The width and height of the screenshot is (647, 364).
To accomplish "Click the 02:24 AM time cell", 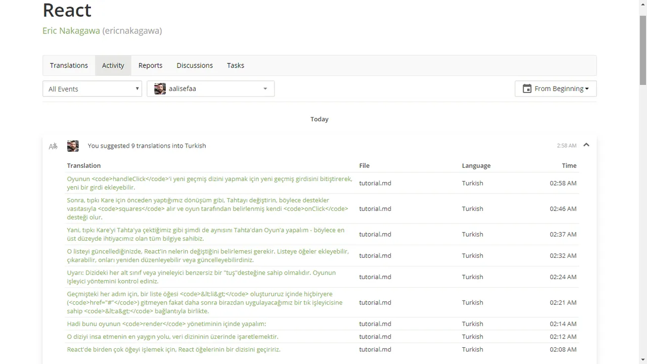I will coord(563,277).
